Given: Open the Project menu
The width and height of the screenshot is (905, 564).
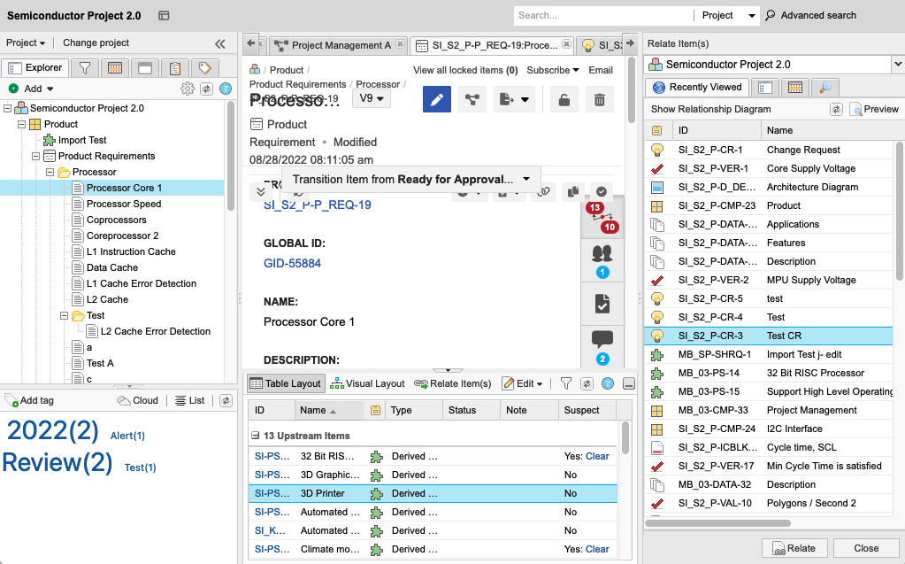Looking at the screenshot, I should (26, 42).
